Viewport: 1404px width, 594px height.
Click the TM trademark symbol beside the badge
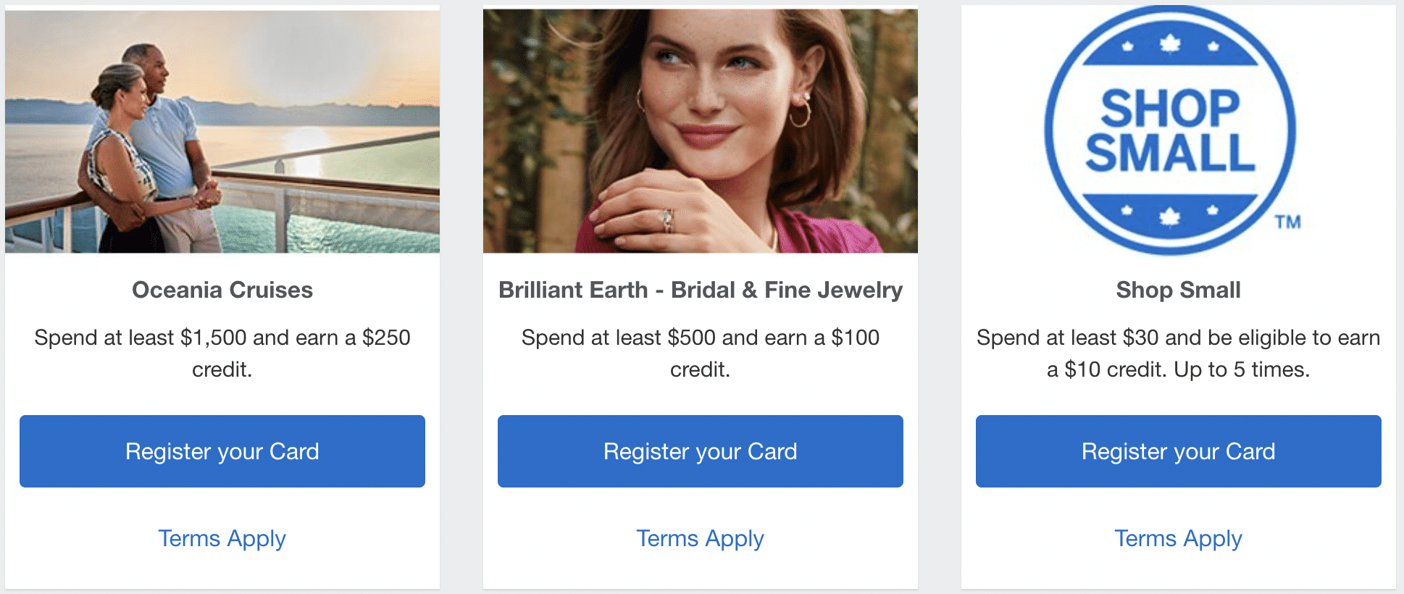click(1287, 222)
